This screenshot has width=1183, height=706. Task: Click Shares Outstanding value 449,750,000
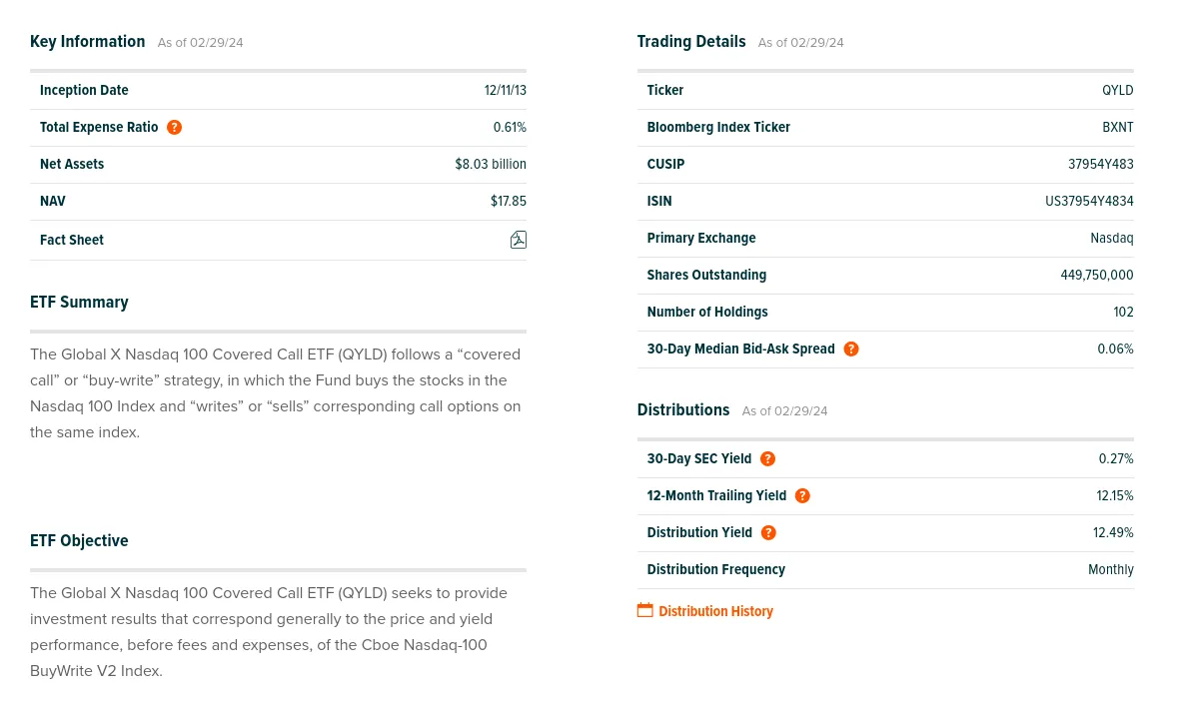pos(1096,276)
